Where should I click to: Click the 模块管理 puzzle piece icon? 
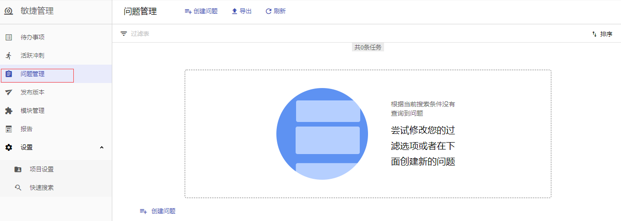9,110
